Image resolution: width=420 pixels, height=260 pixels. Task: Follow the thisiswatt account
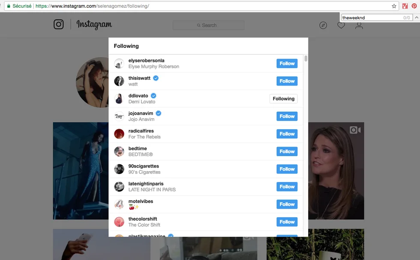click(x=287, y=81)
